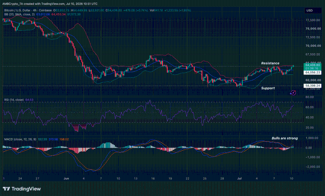This screenshot has height=196, width=325.
Task: Click the MACD (close, 12, 26, 9) legend
Action: click(20, 139)
